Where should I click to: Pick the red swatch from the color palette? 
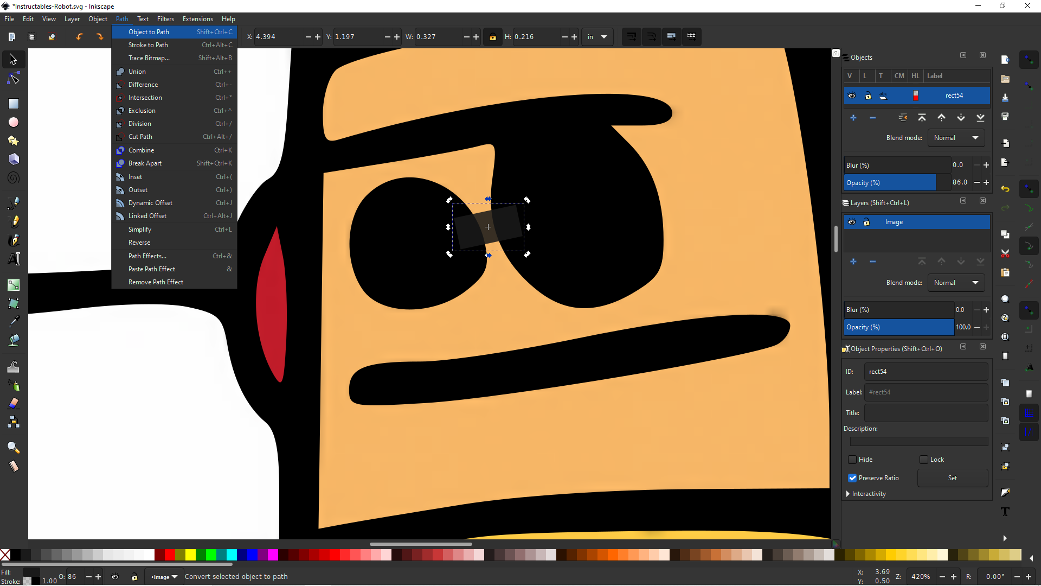pyautogui.click(x=169, y=555)
